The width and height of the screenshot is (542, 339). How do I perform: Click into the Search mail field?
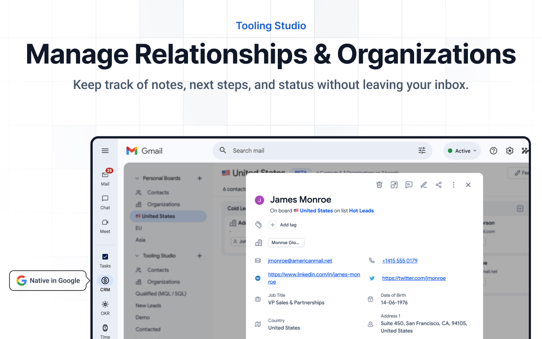pos(322,150)
